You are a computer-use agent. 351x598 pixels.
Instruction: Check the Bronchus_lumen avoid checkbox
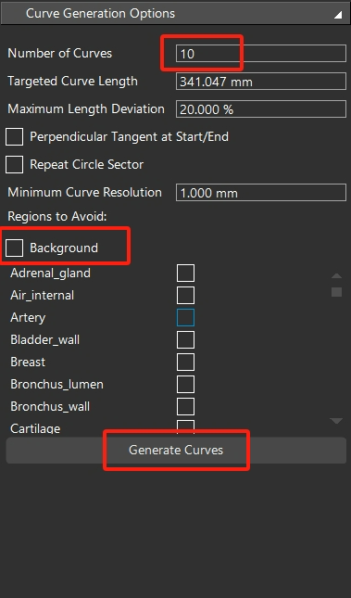tap(185, 384)
